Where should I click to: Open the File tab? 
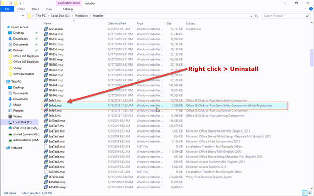7,9
